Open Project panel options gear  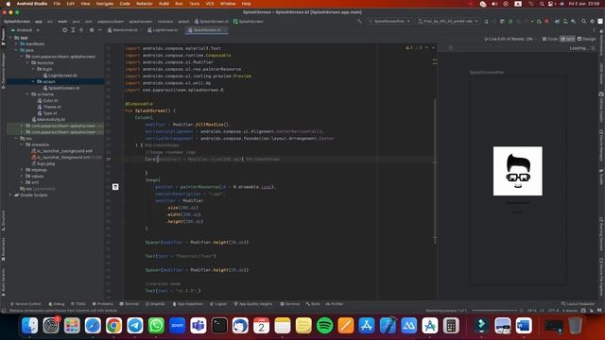92,29
